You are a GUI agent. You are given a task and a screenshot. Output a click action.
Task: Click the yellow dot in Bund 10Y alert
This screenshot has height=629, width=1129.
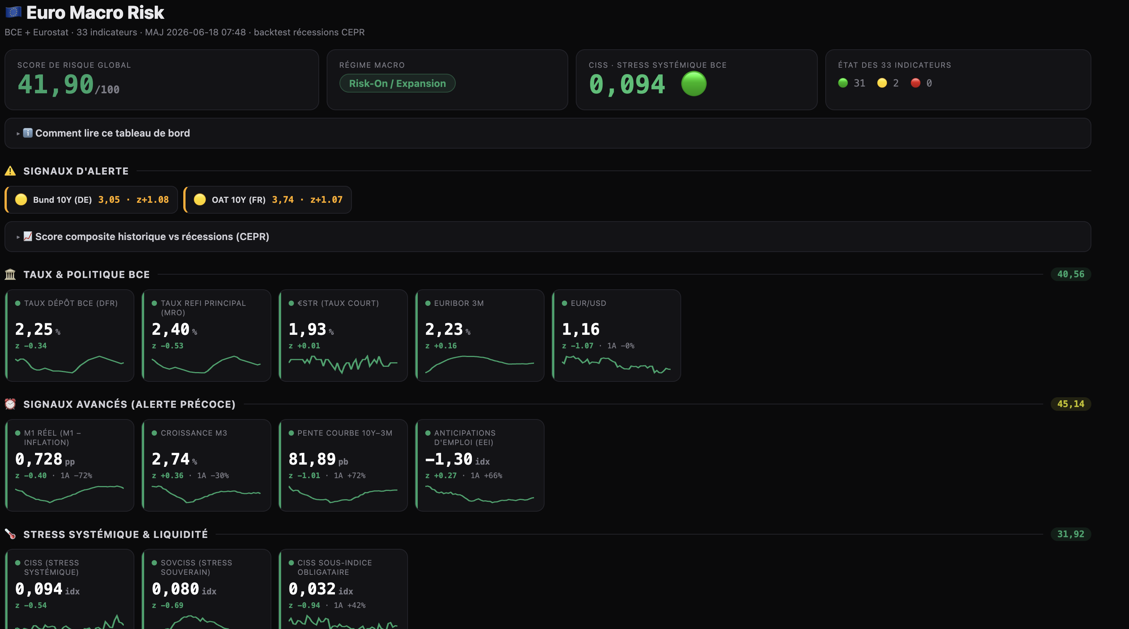point(21,200)
